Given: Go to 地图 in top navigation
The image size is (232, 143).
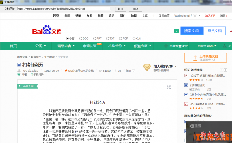Looking at the screenshot, I should [134, 16].
